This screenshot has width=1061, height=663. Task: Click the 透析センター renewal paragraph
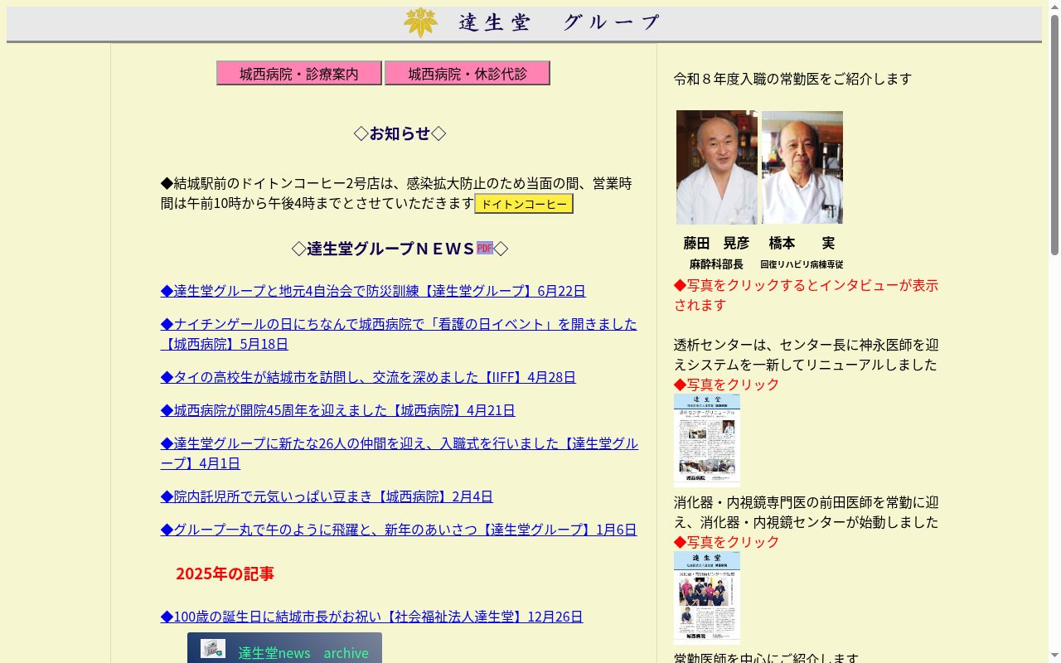coord(806,355)
